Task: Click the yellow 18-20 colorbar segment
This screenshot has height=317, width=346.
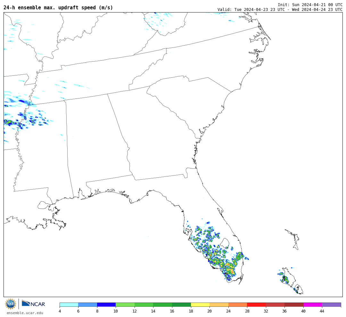Action: point(200,304)
